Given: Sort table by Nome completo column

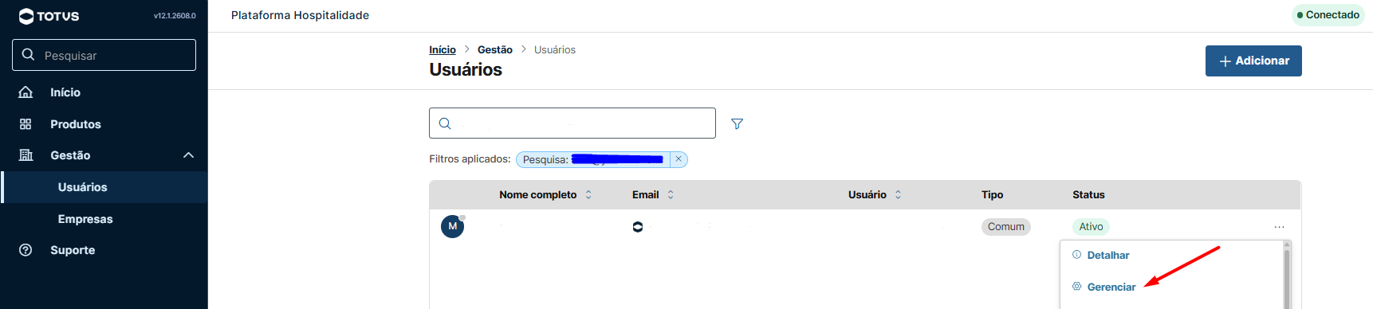Looking at the screenshot, I should (x=588, y=194).
